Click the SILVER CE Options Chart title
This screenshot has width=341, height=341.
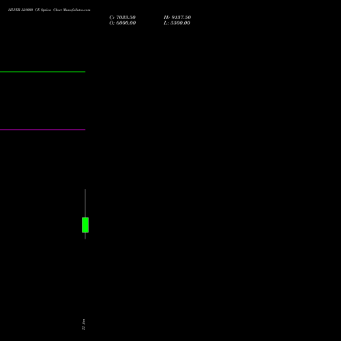click(x=49, y=10)
